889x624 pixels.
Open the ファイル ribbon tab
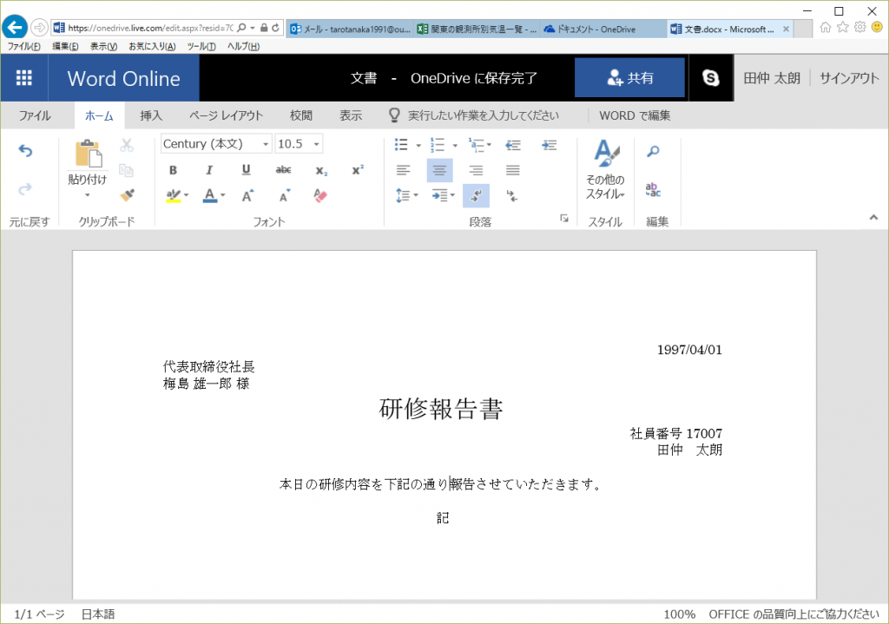click(35, 115)
